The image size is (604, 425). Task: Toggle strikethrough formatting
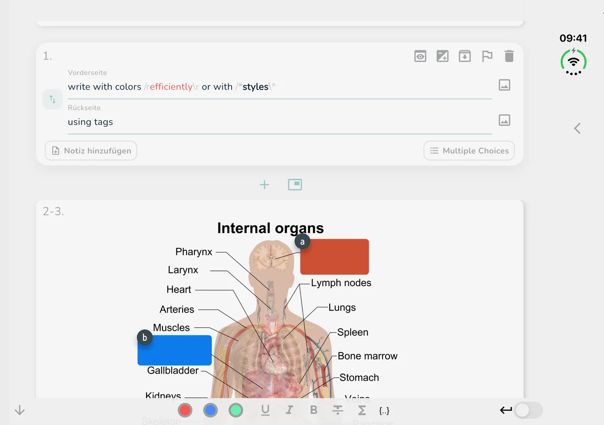pyautogui.click(x=338, y=410)
